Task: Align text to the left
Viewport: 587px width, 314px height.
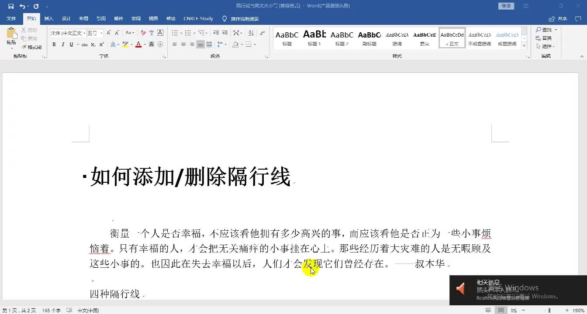Action: click(175, 44)
